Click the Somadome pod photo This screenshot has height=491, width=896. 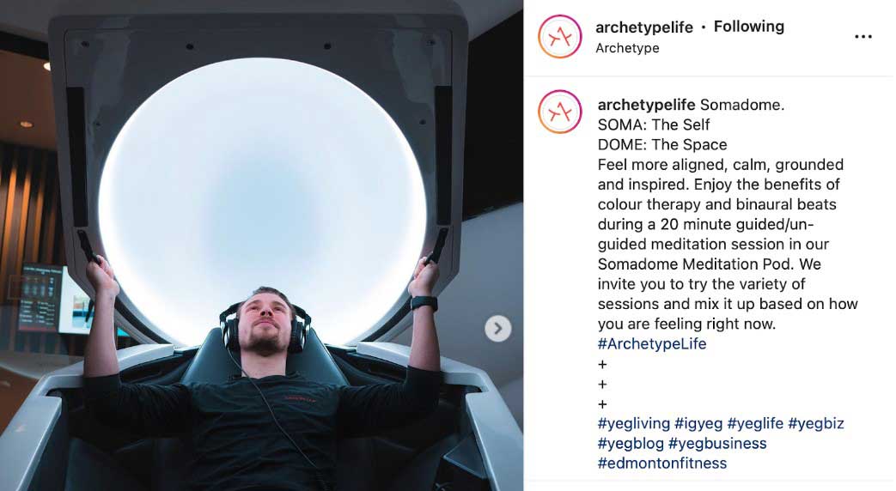tap(261, 245)
